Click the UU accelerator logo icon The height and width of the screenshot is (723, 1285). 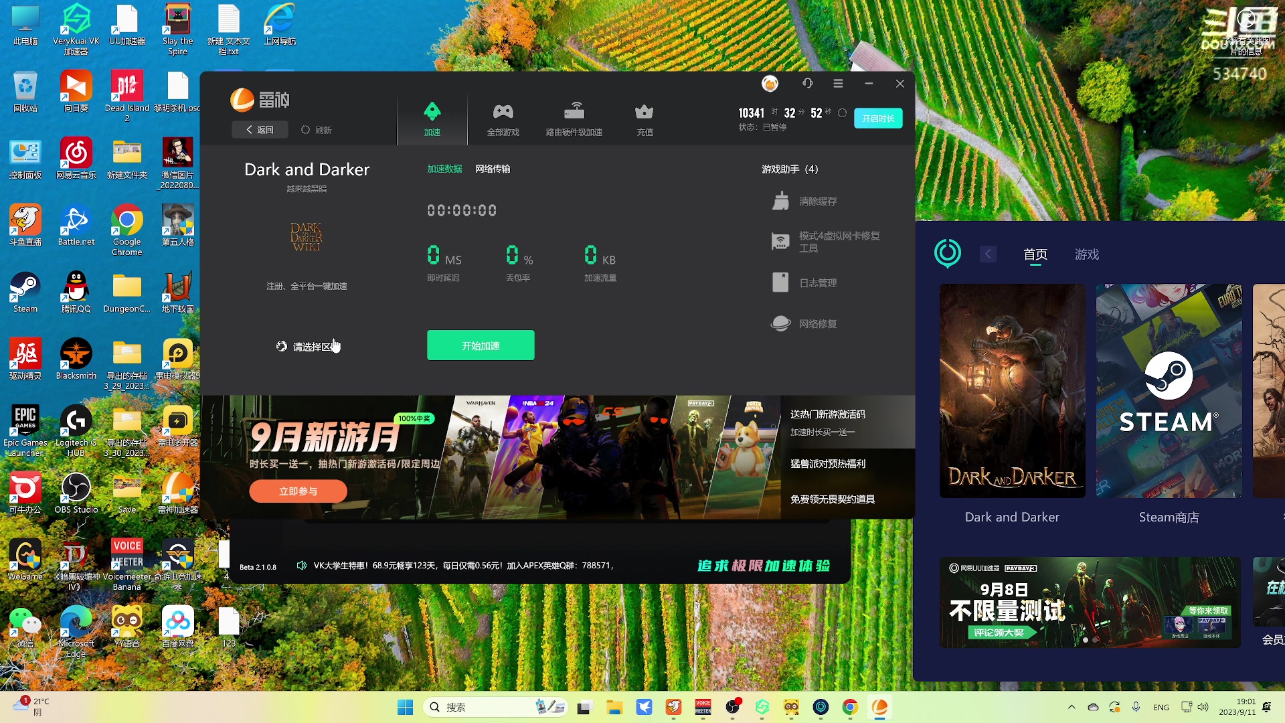click(948, 253)
